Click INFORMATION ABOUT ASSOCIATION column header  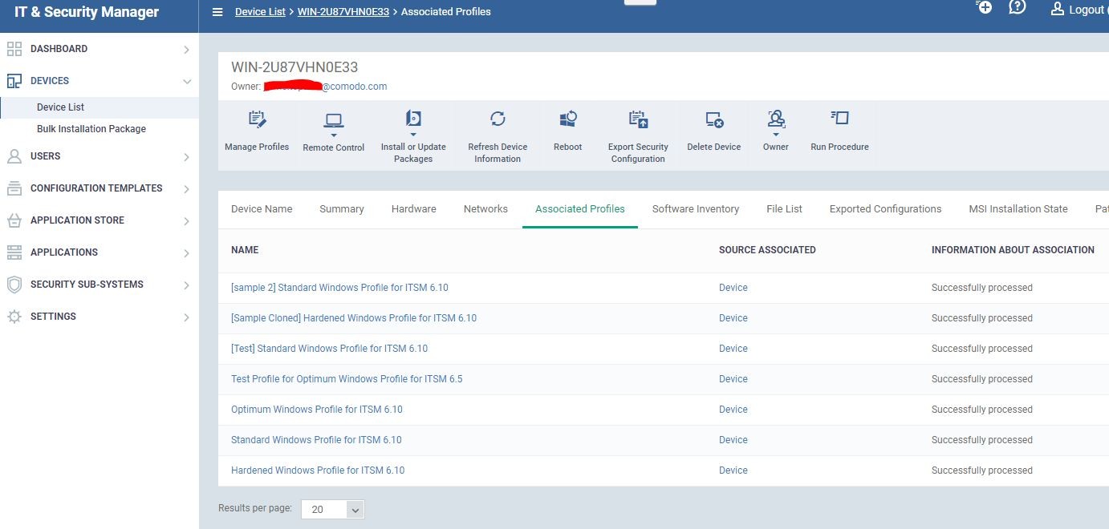pos(1013,250)
